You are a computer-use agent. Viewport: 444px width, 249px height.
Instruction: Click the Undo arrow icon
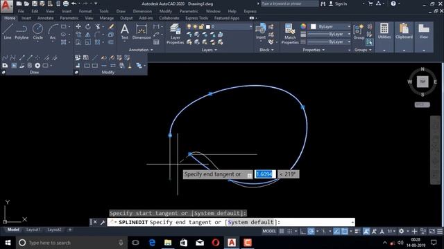pos(74,3)
